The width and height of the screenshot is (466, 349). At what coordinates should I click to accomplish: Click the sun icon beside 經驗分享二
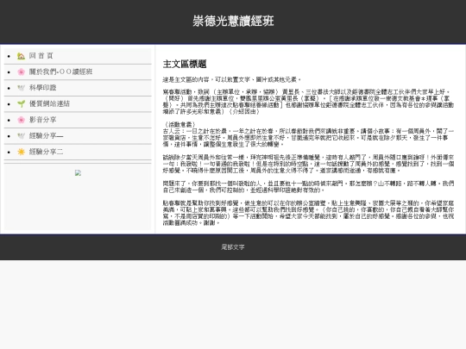(x=21, y=152)
